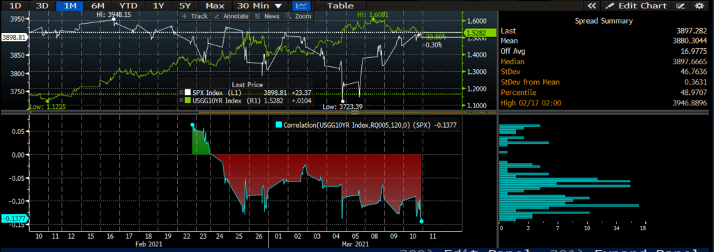Click the Hi: 1.6081 yield marker
This screenshot has height=252, width=714.
(373, 14)
